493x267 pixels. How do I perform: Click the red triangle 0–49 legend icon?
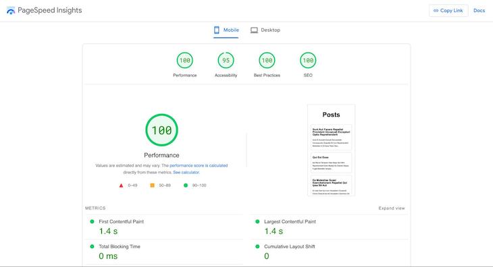pyautogui.click(x=121, y=185)
